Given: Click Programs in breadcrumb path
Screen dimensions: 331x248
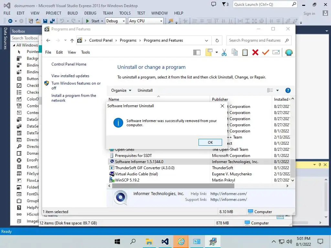Looking at the screenshot, I should [x=128, y=40].
